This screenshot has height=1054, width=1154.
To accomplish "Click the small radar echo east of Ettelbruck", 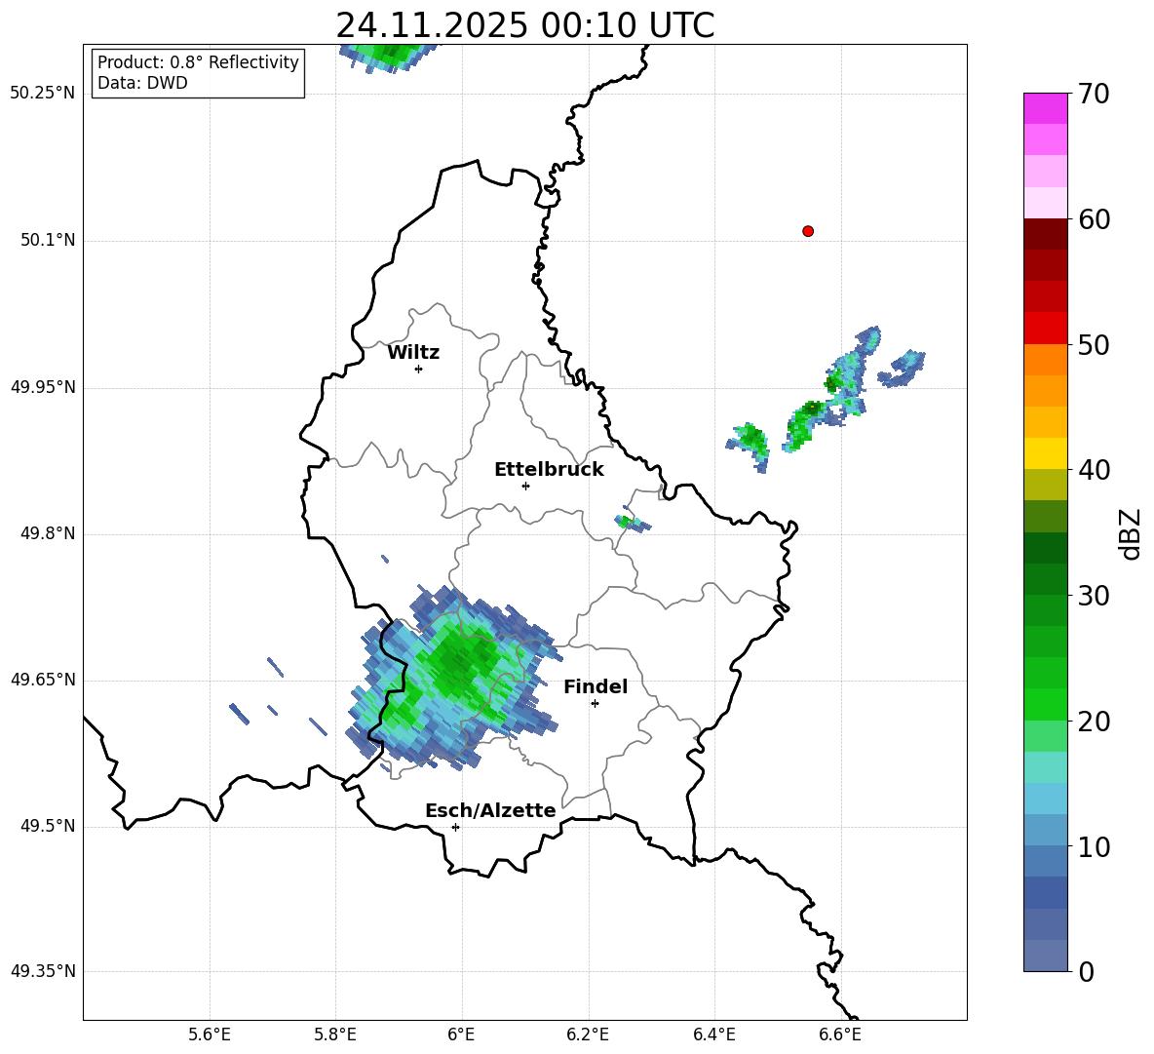I will tap(633, 520).
